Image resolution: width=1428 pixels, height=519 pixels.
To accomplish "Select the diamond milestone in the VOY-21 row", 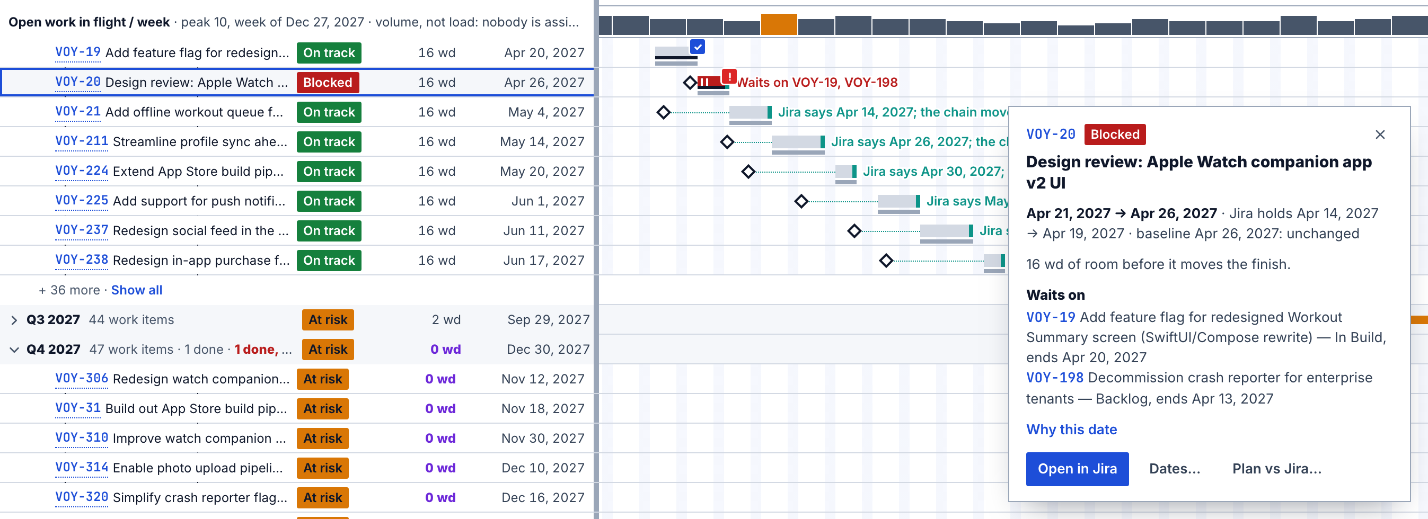I will coord(663,112).
